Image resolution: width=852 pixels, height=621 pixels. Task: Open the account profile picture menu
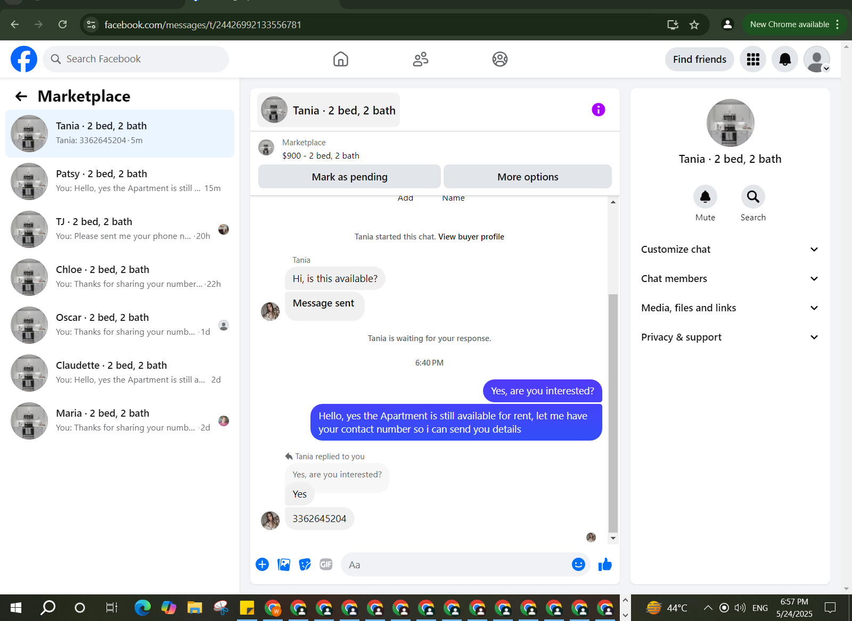[817, 59]
